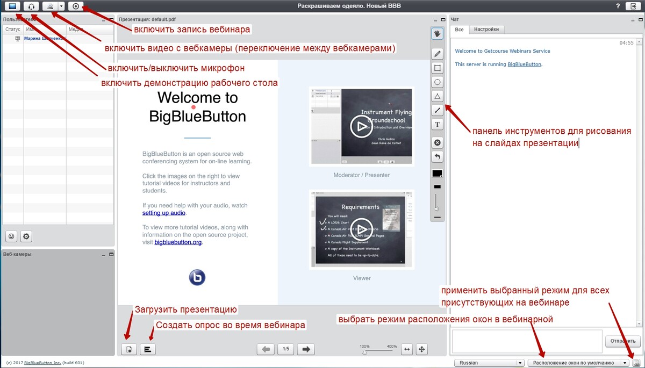Open help with the question mark icon
645x368 pixels.
click(x=618, y=6)
